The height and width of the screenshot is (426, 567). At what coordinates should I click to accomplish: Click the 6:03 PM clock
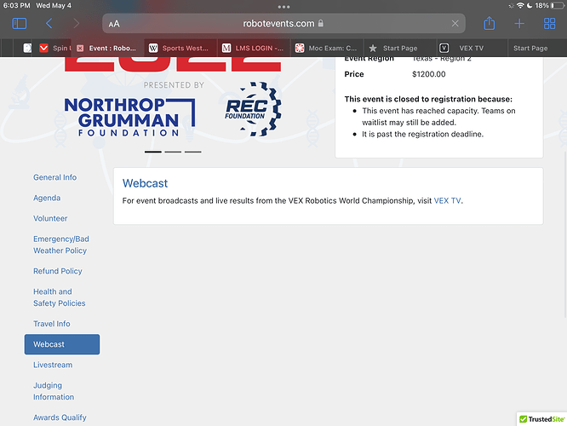point(17,5)
